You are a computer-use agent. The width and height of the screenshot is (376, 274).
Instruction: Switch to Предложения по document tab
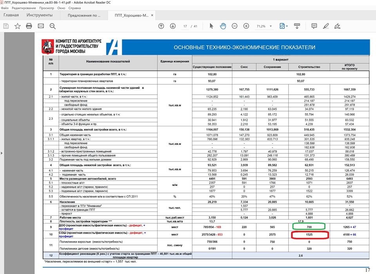84,15
